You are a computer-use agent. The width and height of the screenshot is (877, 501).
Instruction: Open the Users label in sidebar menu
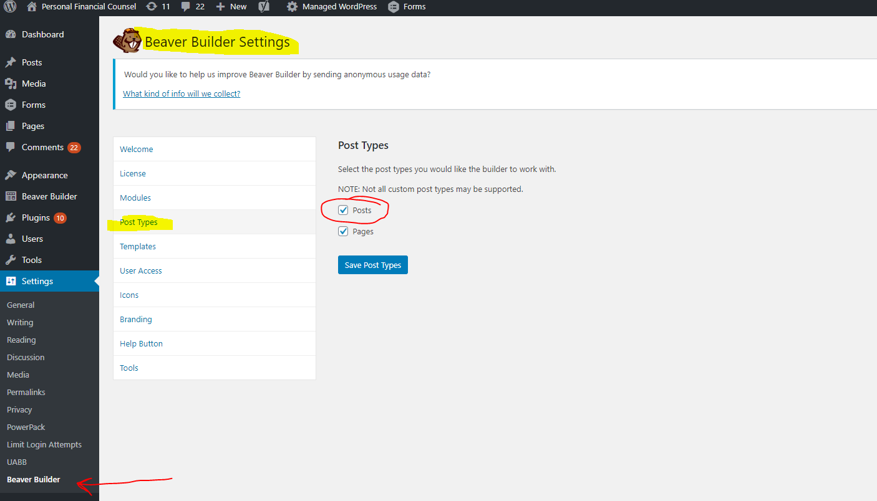click(x=32, y=239)
